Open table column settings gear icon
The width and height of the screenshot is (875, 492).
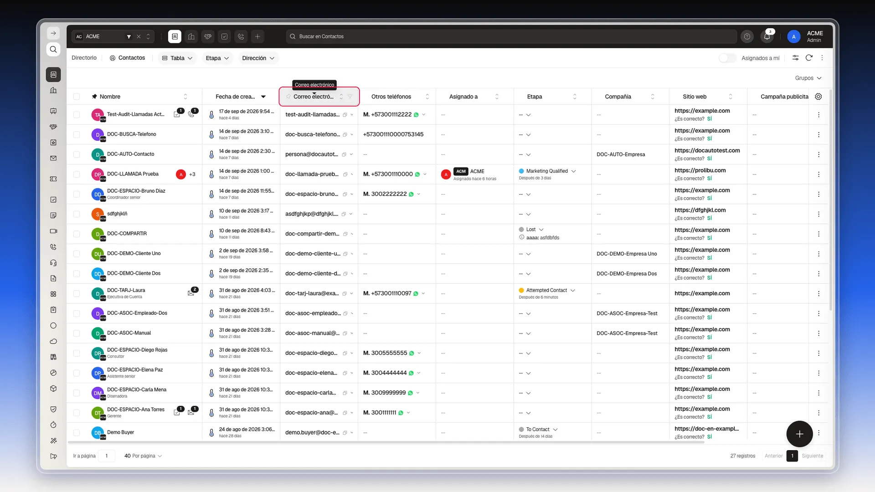(818, 97)
